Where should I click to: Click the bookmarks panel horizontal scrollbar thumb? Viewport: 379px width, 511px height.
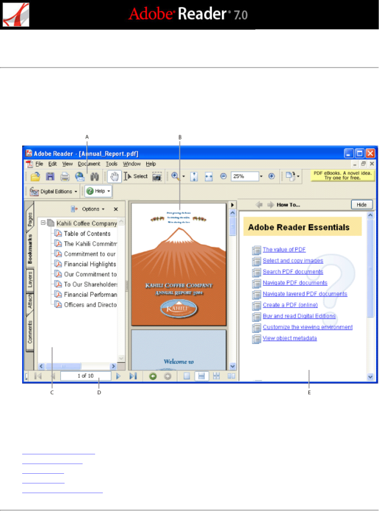(x=63, y=366)
